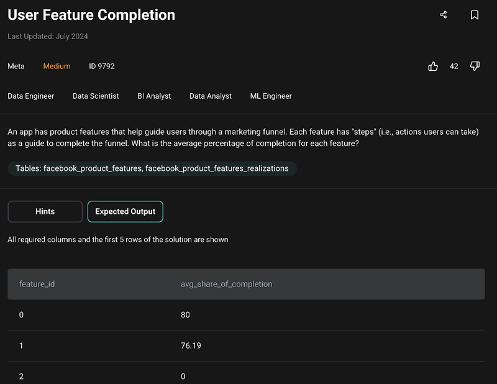497x384 pixels.
Task: Select the Data Analyst role tag
Action: pyautogui.click(x=210, y=96)
